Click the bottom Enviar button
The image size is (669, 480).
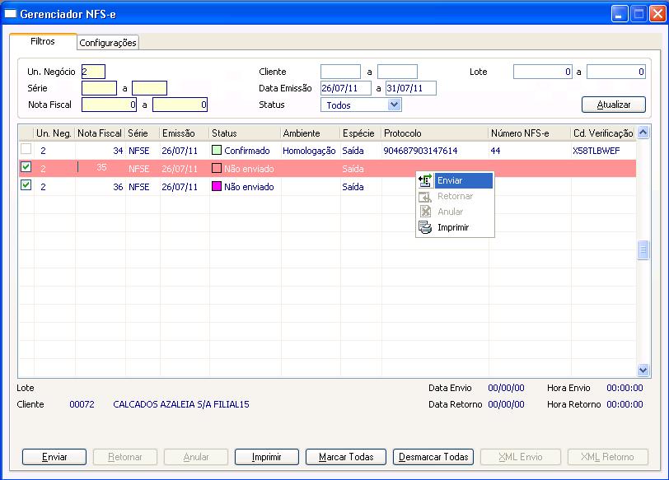(x=54, y=457)
